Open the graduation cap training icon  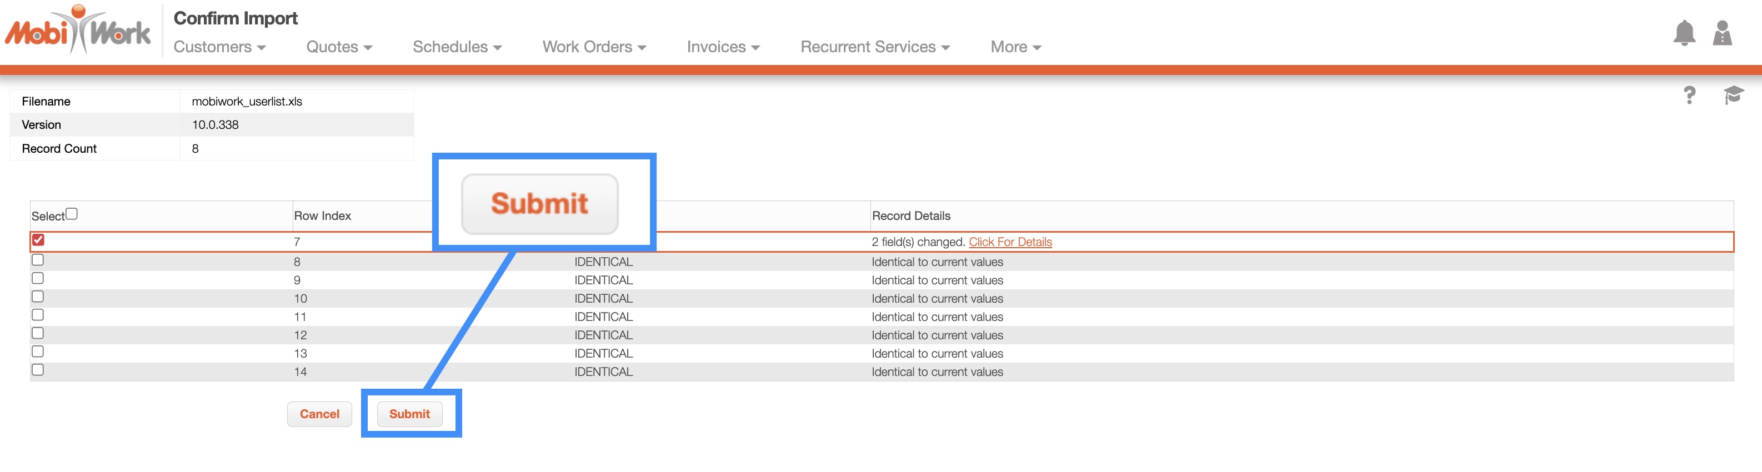(x=1733, y=95)
